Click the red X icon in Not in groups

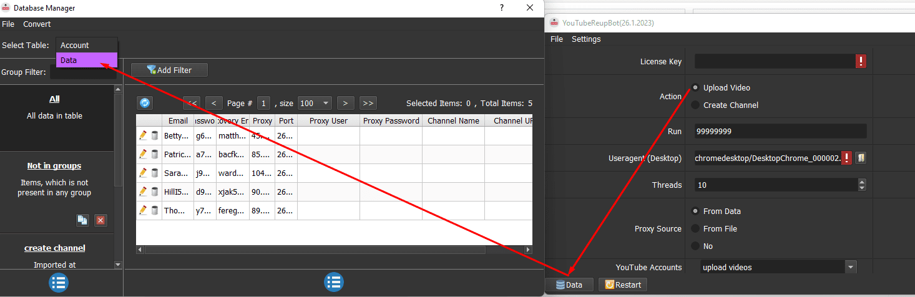(100, 220)
